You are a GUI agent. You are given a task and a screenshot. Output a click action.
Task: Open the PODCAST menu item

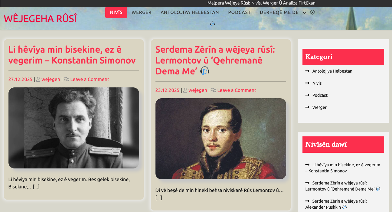click(x=239, y=12)
